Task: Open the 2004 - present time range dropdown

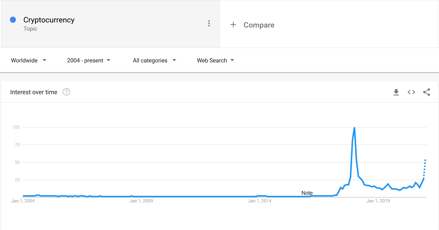Action: tap(89, 60)
